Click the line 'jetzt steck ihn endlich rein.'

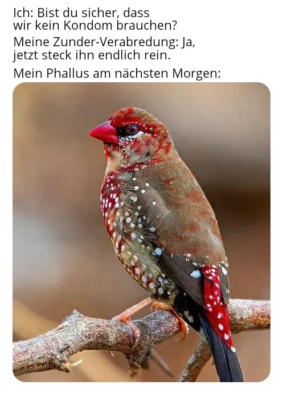[x=92, y=55]
